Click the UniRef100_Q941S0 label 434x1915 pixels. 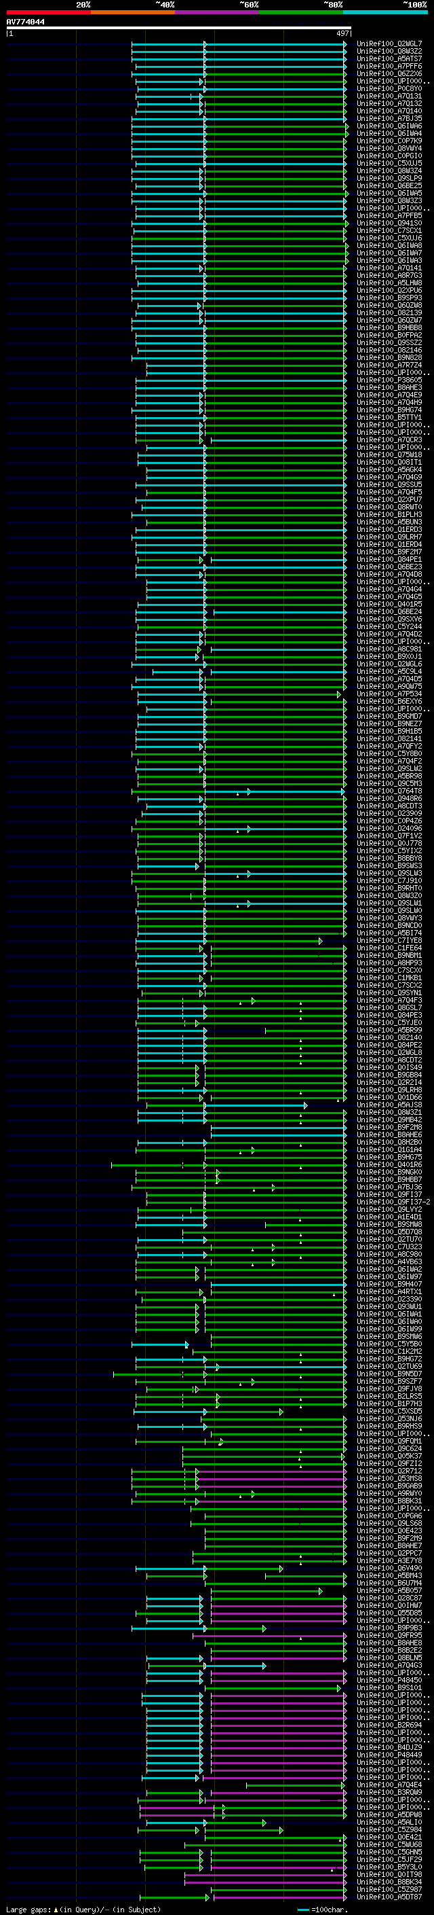tap(389, 223)
